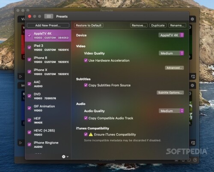The height and width of the screenshot is (172, 214).
Task: Select the HEVC (H.265) preset
Action: (x=48, y=132)
